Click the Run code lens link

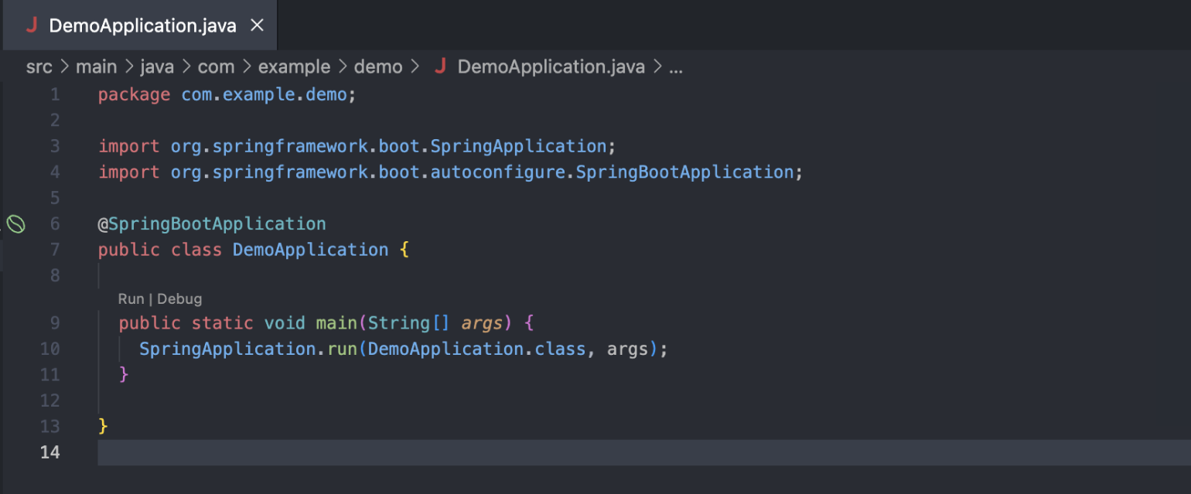[x=131, y=299]
